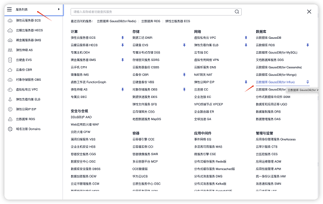Click the 裸金属服务器 BMS sidebar icon
323x204 pixels.
tap(10, 40)
